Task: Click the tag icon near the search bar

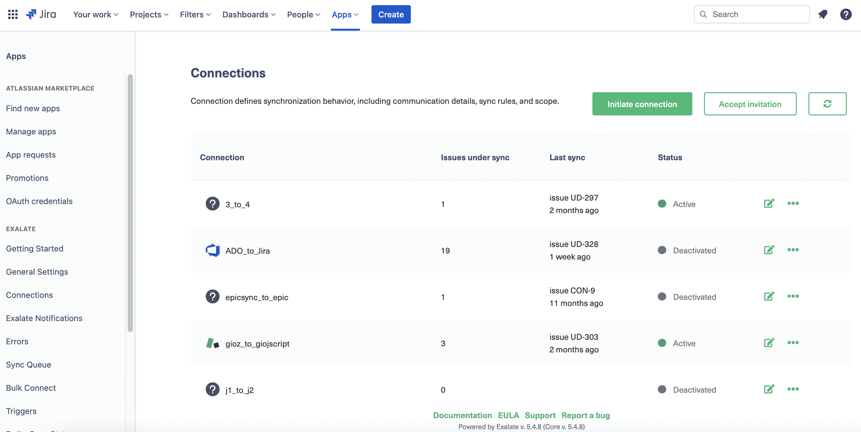Action: tap(823, 14)
